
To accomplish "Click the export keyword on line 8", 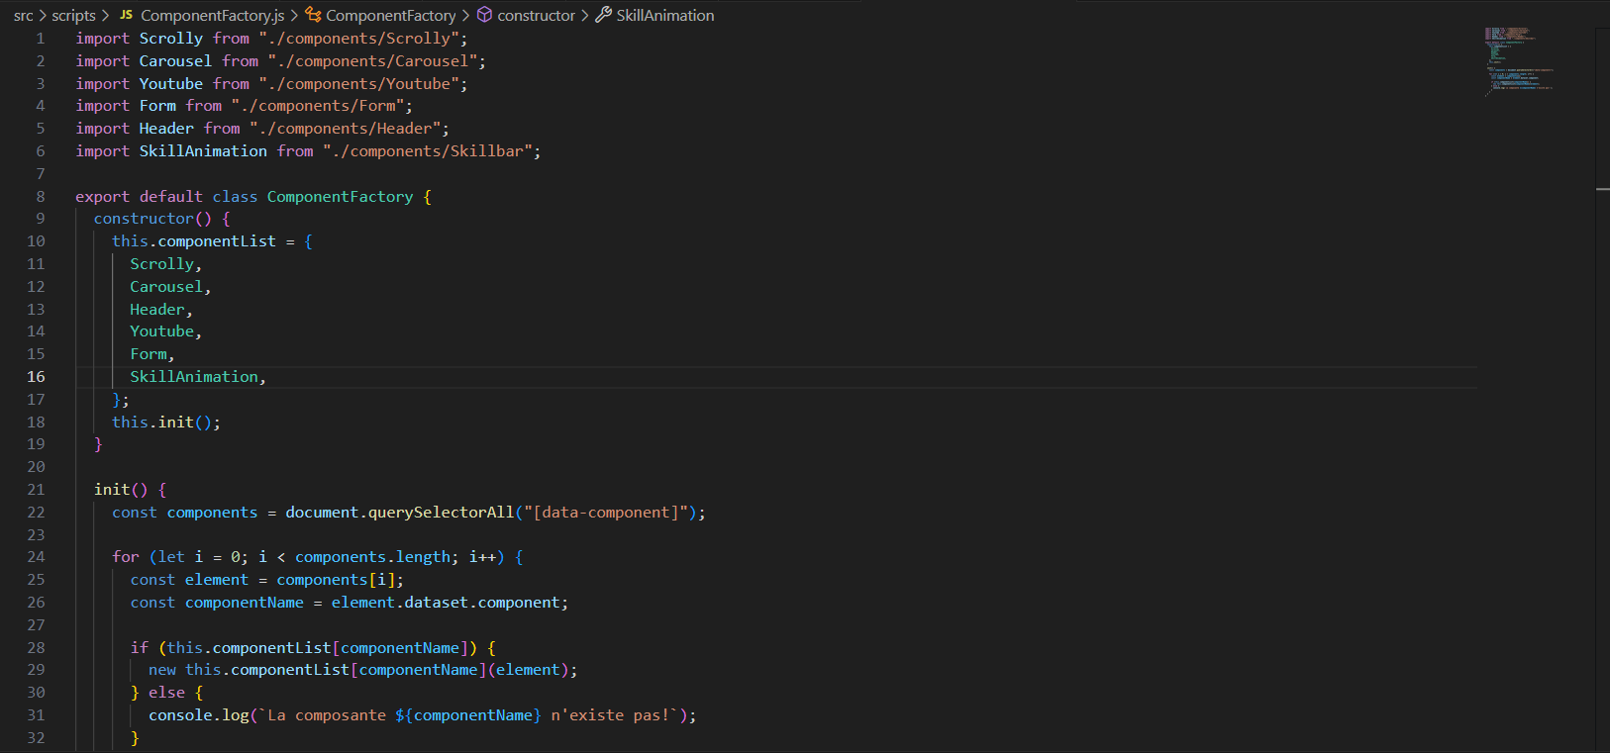I will pos(103,197).
